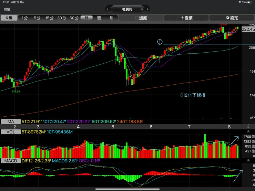Switch to 1分 timeframe
This screenshot has height=191, width=255.
pos(24,18)
